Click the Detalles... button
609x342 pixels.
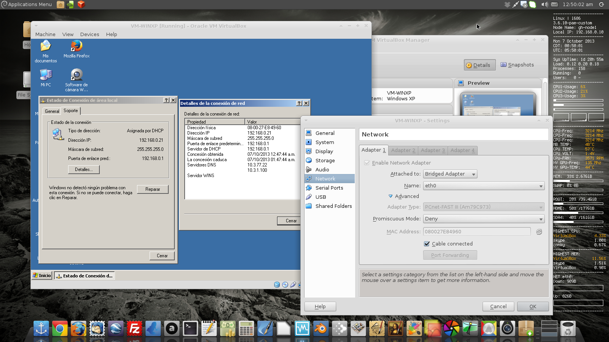coord(84,169)
